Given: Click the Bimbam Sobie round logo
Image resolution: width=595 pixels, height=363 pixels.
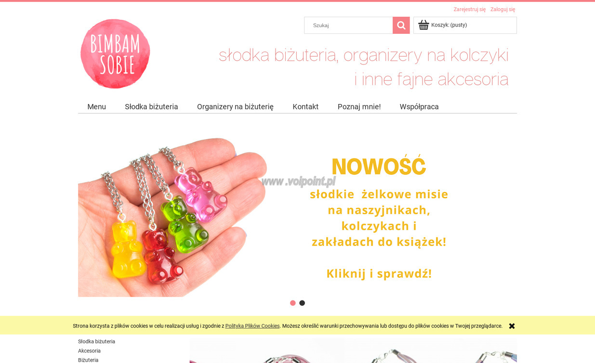Looking at the screenshot, I should pyautogui.click(x=115, y=54).
